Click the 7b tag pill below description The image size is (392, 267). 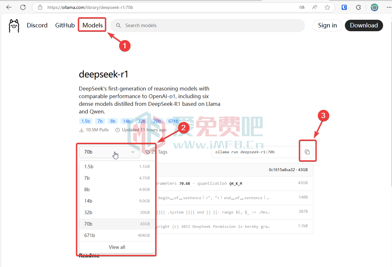point(100,121)
